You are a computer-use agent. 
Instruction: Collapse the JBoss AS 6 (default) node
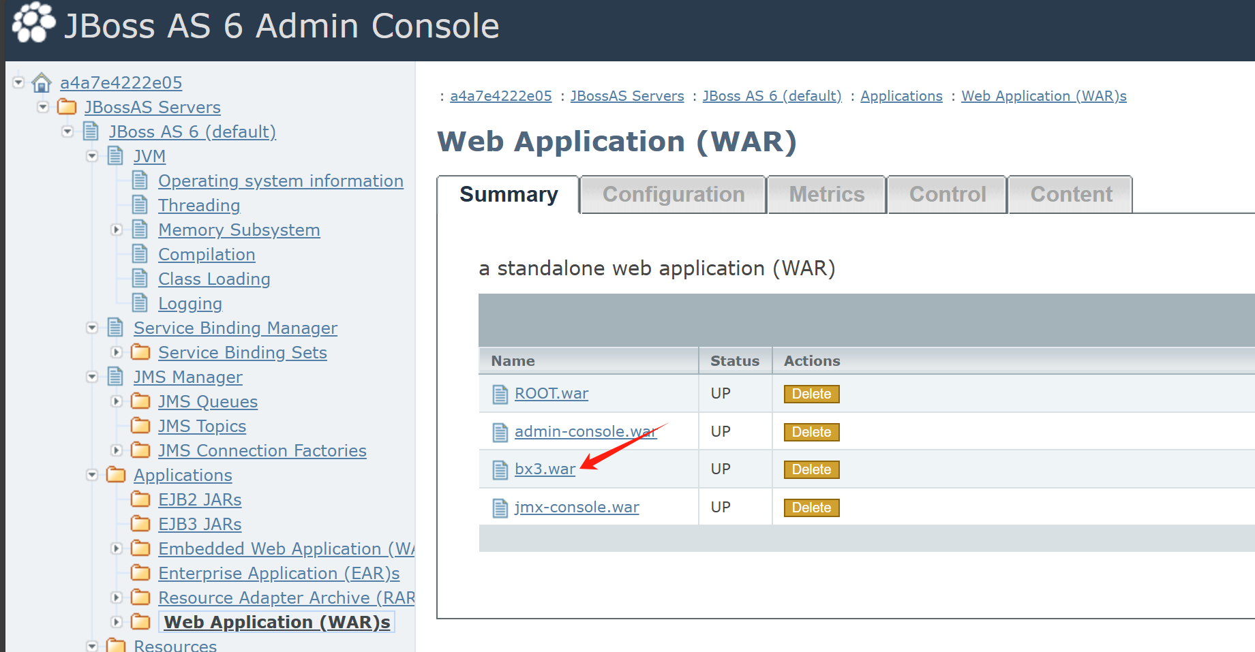click(x=67, y=131)
